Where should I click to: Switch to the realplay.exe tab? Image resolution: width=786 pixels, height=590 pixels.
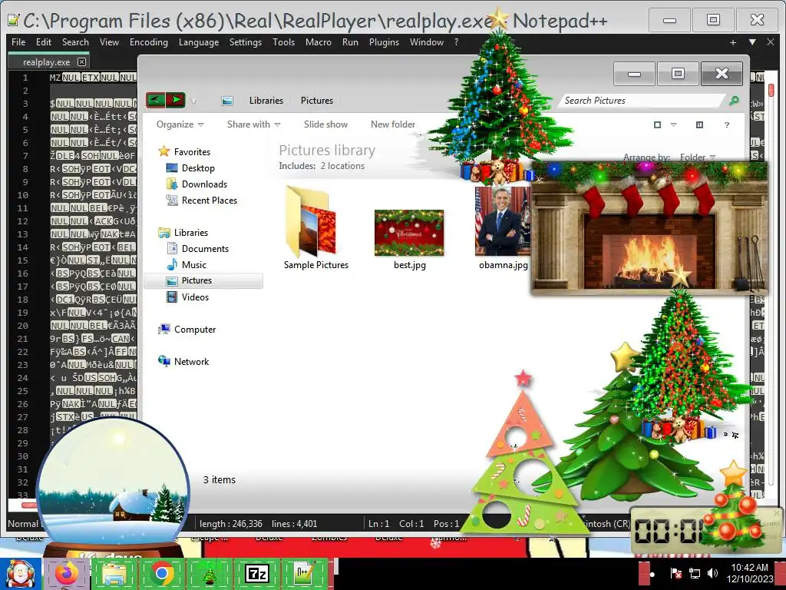[46, 61]
